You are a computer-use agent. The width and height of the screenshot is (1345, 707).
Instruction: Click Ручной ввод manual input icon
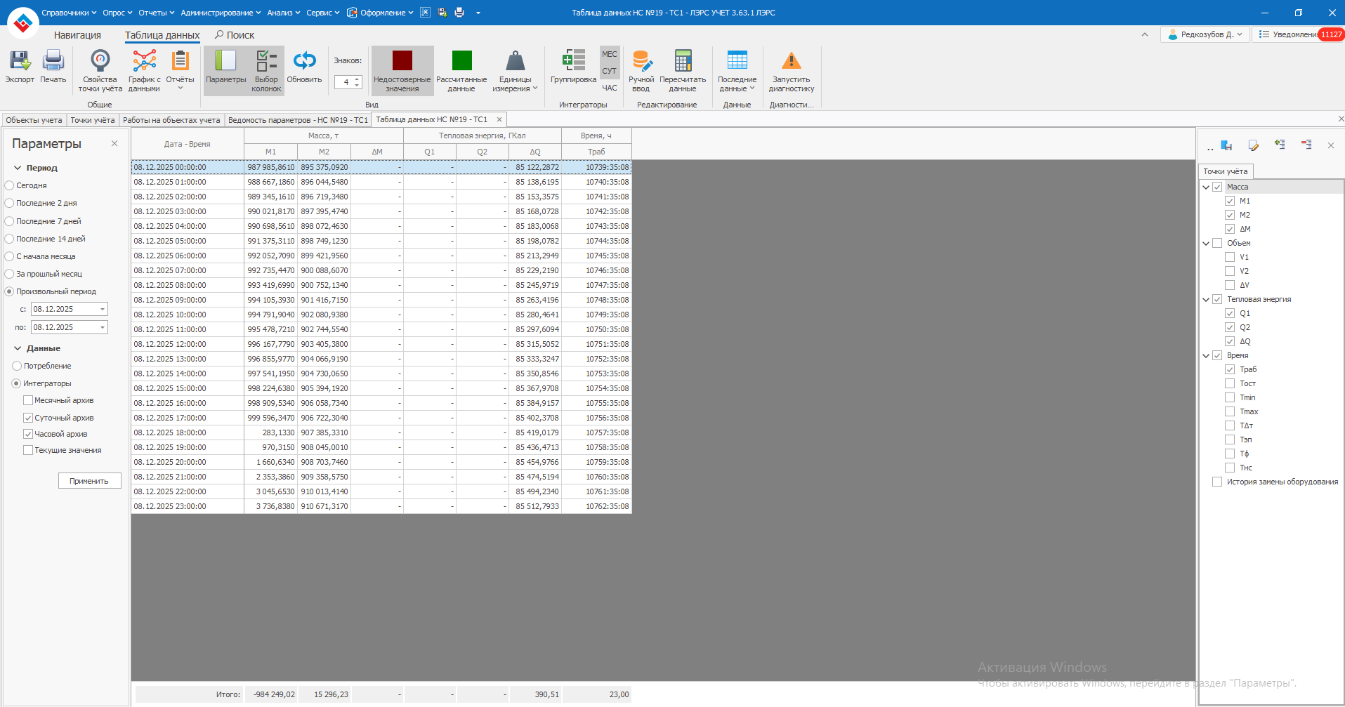tap(641, 62)
